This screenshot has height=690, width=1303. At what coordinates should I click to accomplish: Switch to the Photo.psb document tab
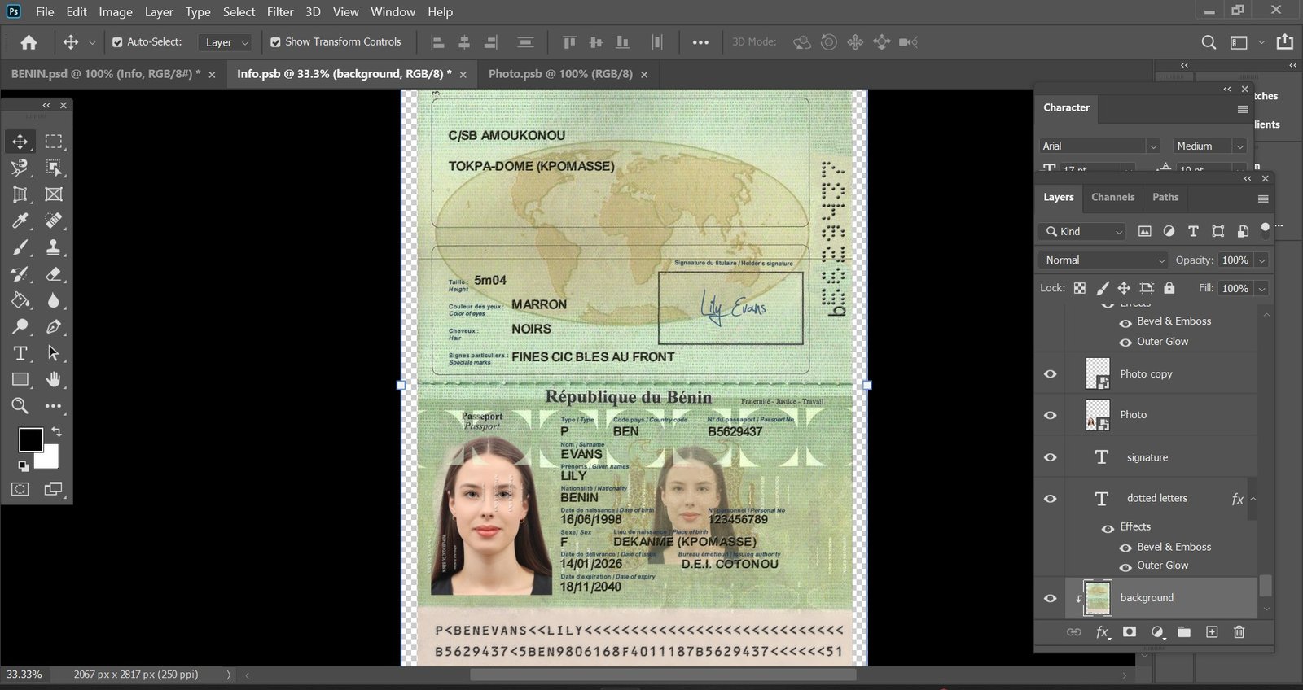560,74
